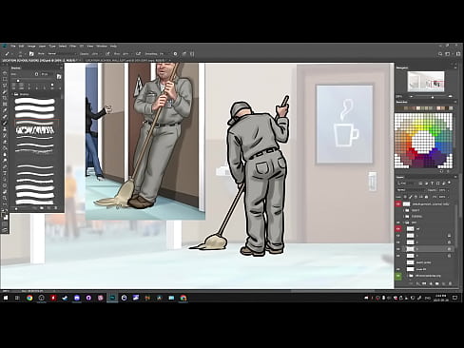
Task: Select the Eraser tool
Action: point(5,142)
